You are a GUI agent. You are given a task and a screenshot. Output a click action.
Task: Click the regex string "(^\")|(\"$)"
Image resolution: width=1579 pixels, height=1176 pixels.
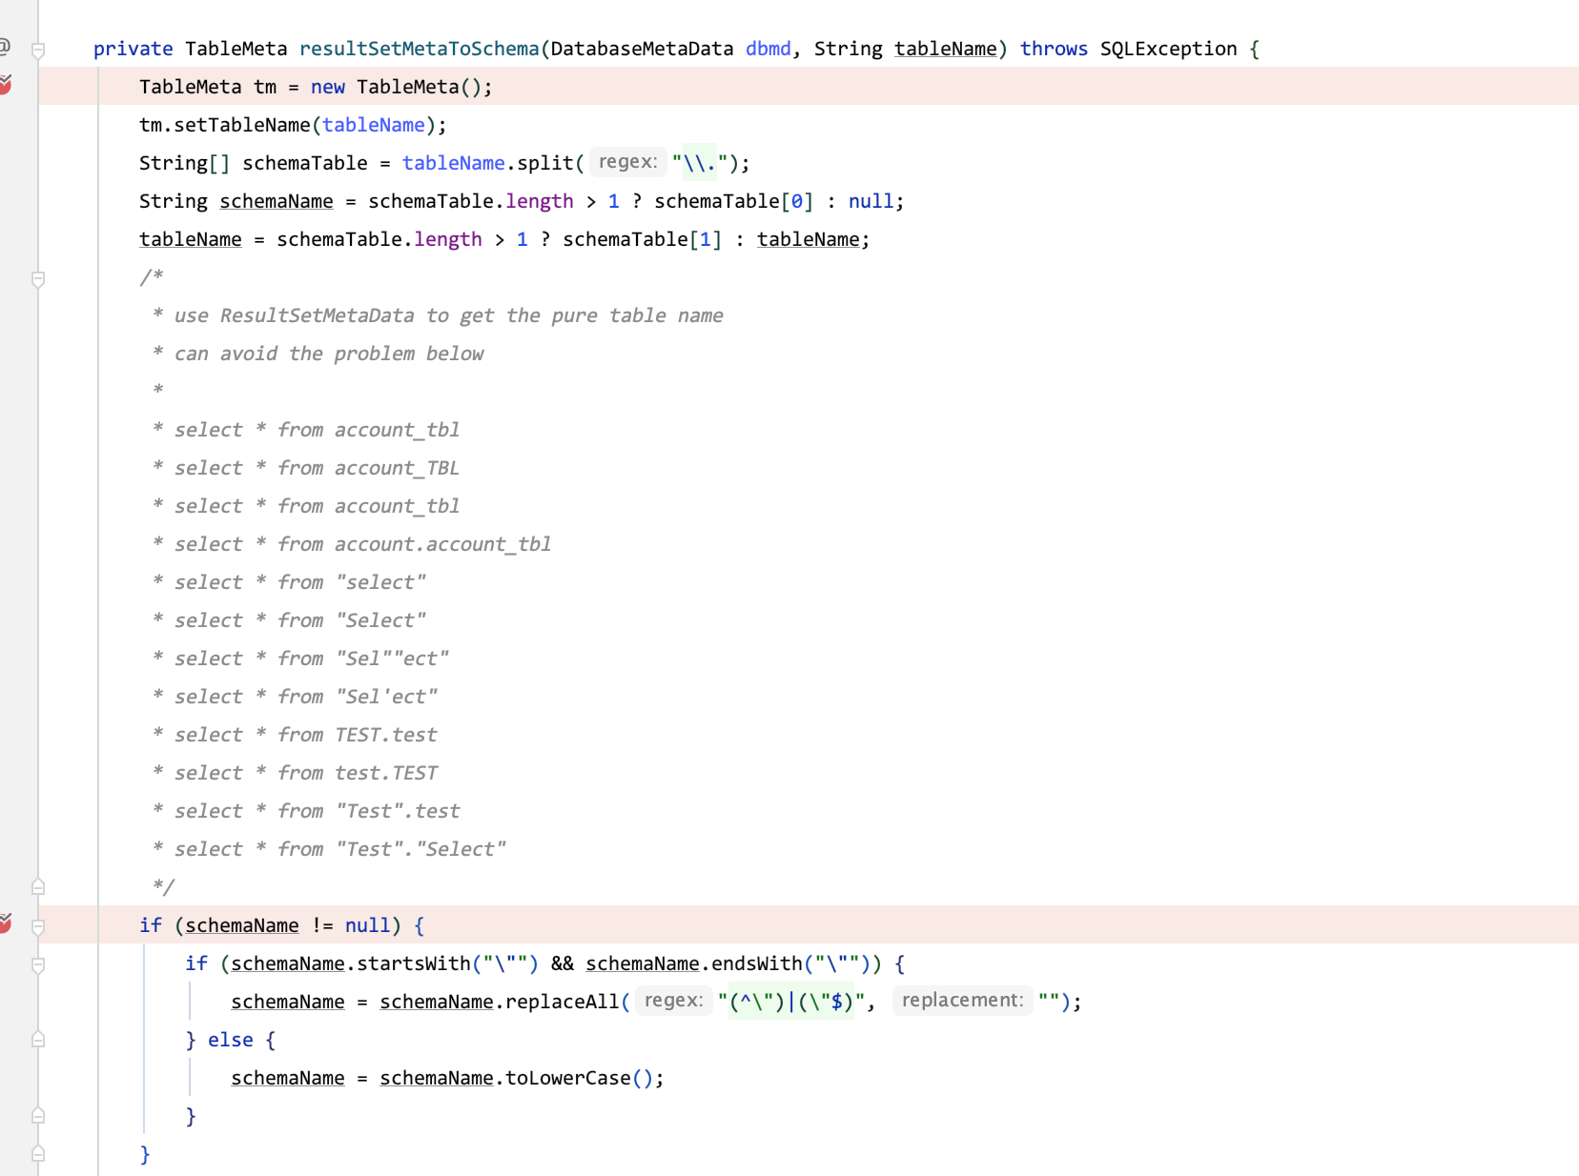(791, 1002)
